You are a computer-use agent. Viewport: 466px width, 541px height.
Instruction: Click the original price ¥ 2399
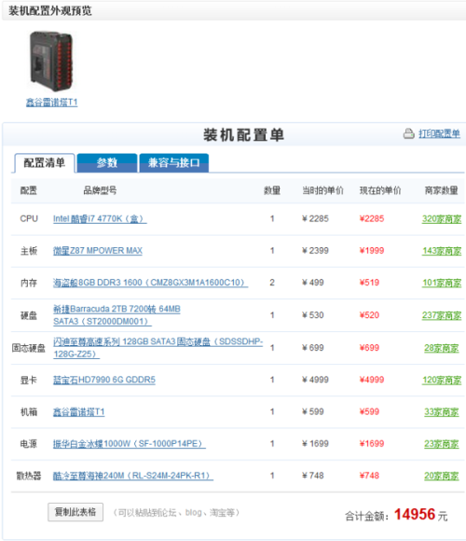(315, 251)
